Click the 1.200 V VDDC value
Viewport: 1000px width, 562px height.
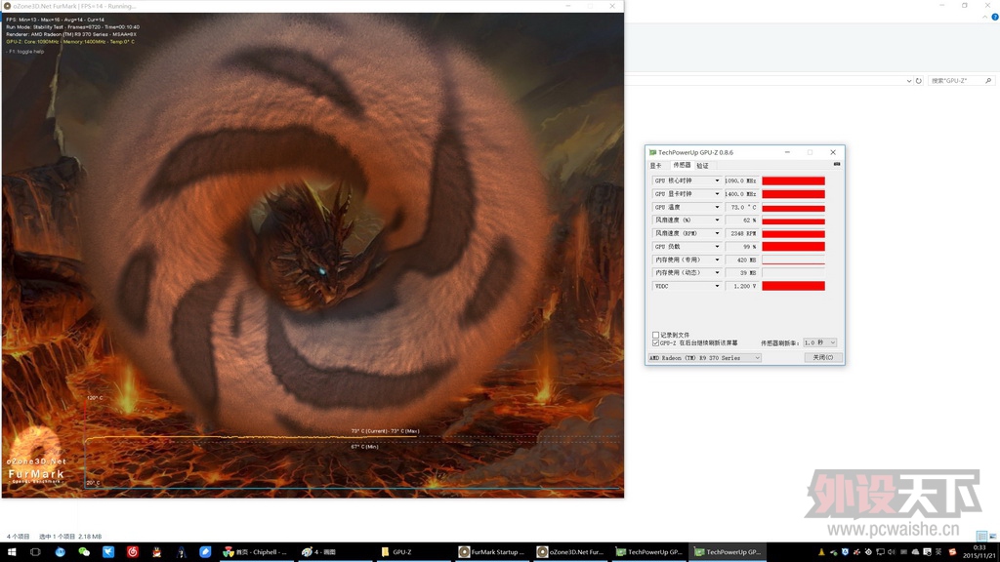click(x=741, y=286)
